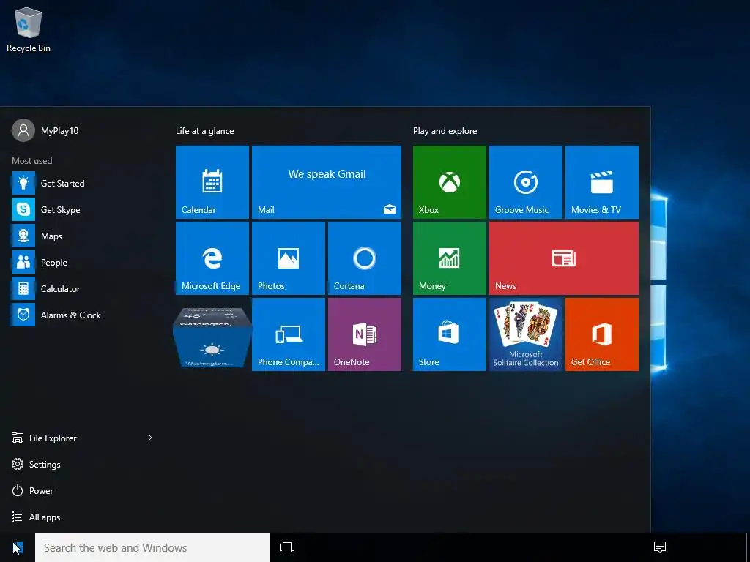
Task: Open Task View on the taskbar
Action: [x=287, y=547]
